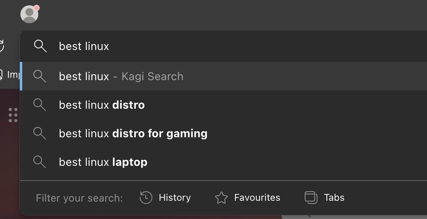Click the red notification badge on avatar
Viewport: 427px width, 219px height.
click(37, 8)
